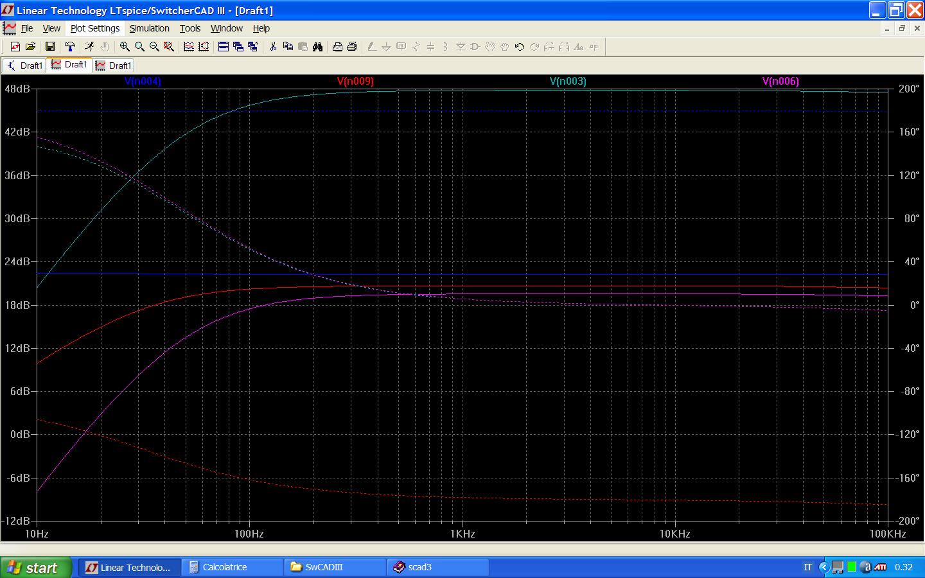
Task: Click the Undo arrow icon
Action: [x=520, y=46]
